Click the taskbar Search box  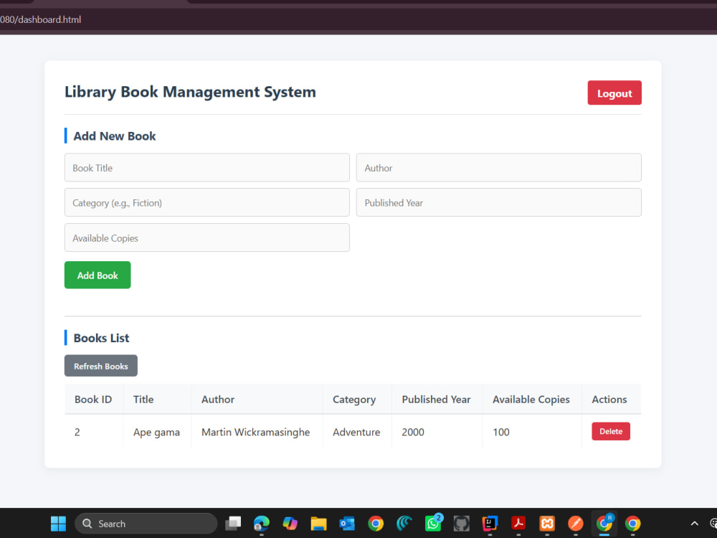pos(146,524)
